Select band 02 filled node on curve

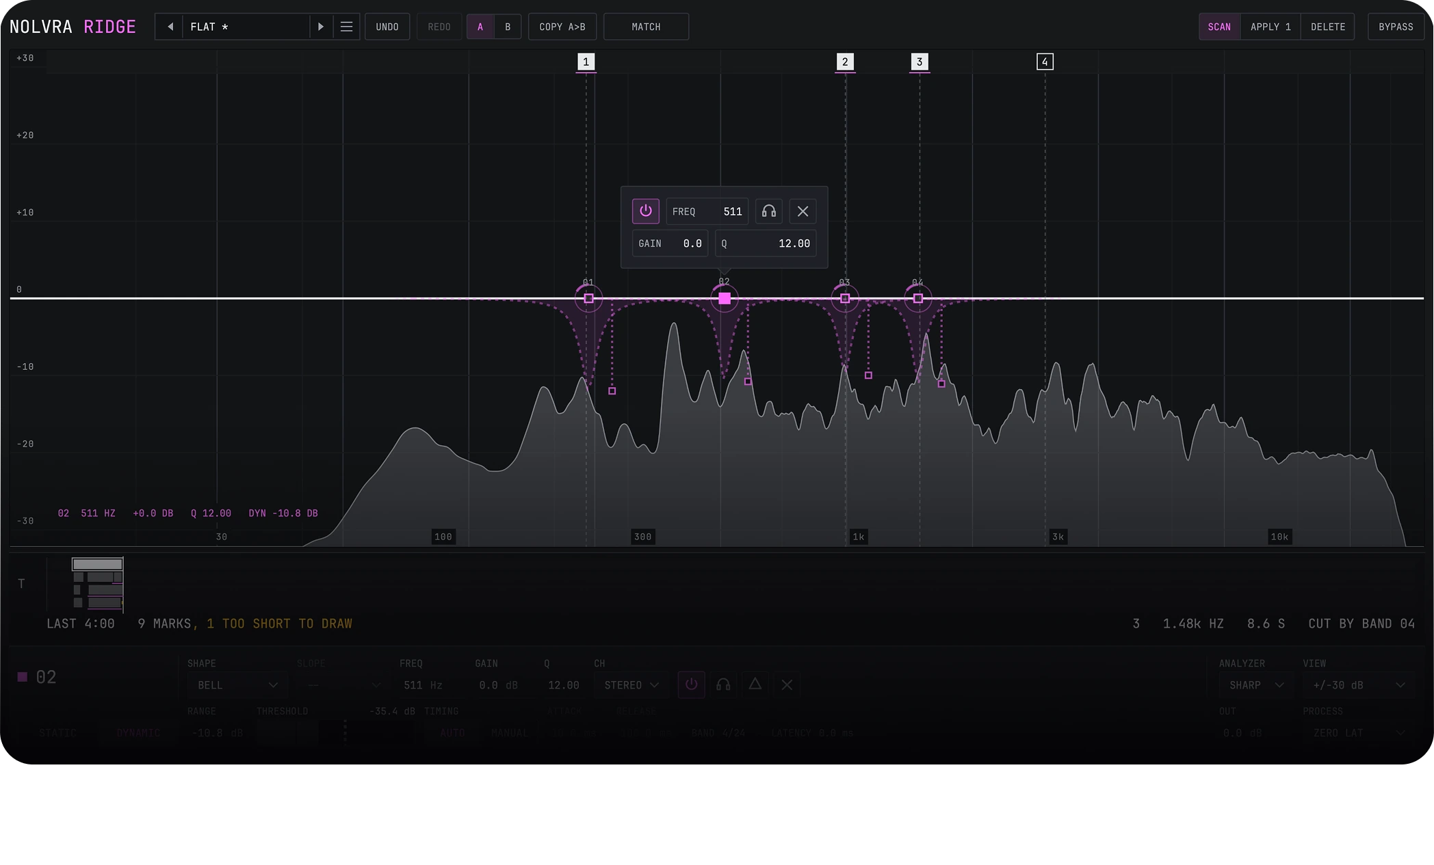725,298
